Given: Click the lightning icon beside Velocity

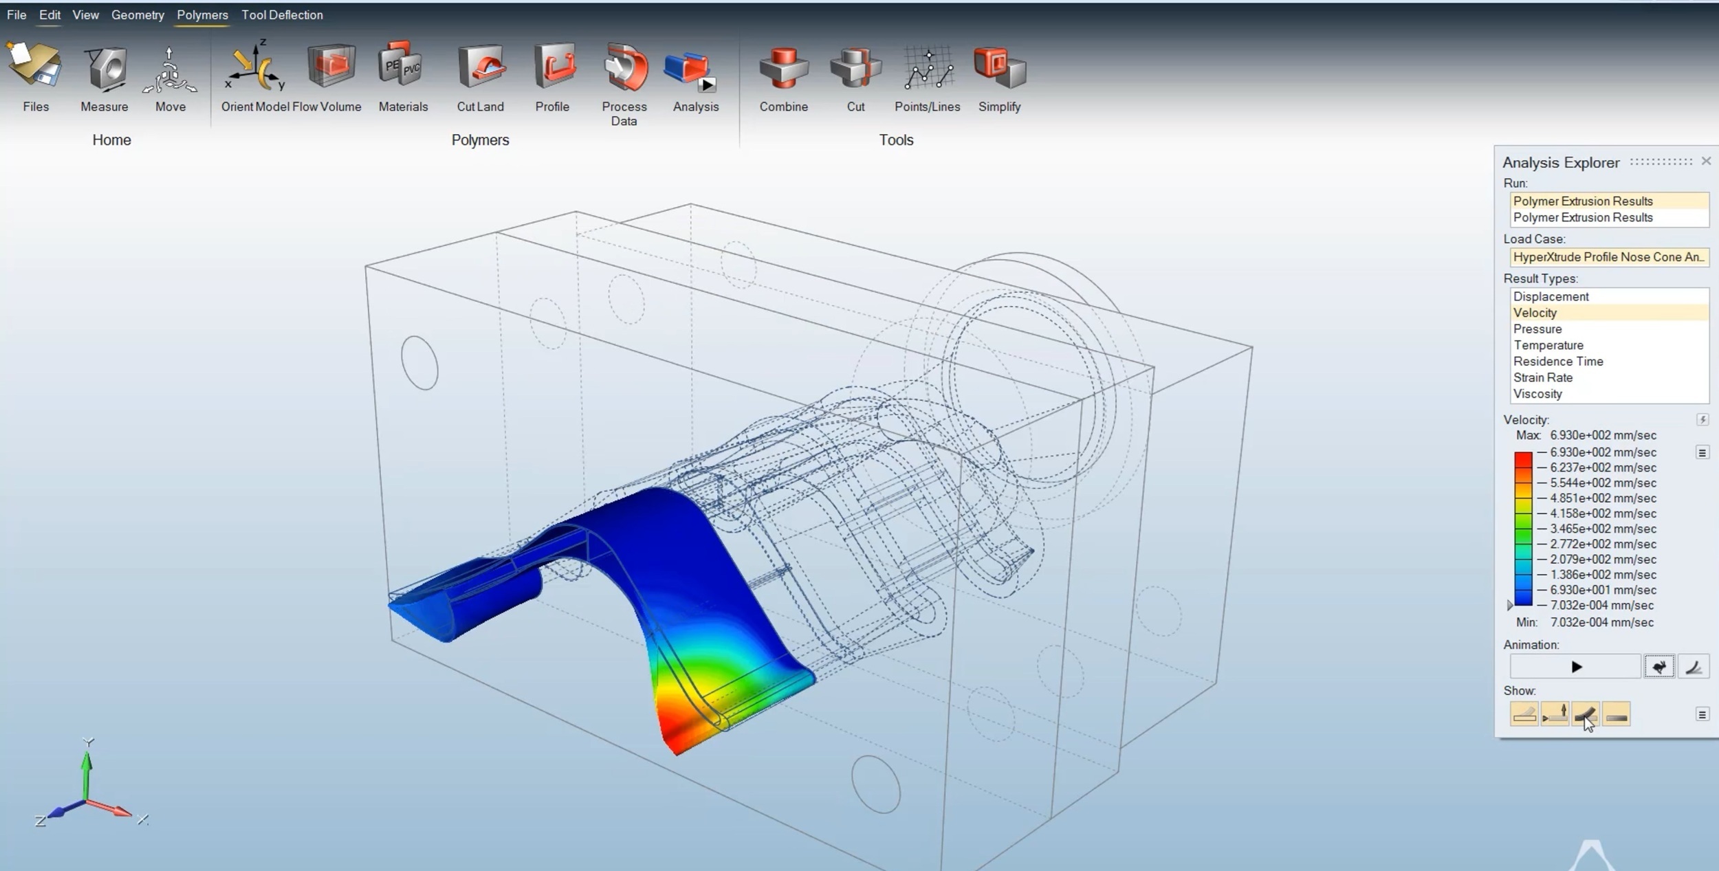Looking at the screenshot, I should pos(1702,419).
